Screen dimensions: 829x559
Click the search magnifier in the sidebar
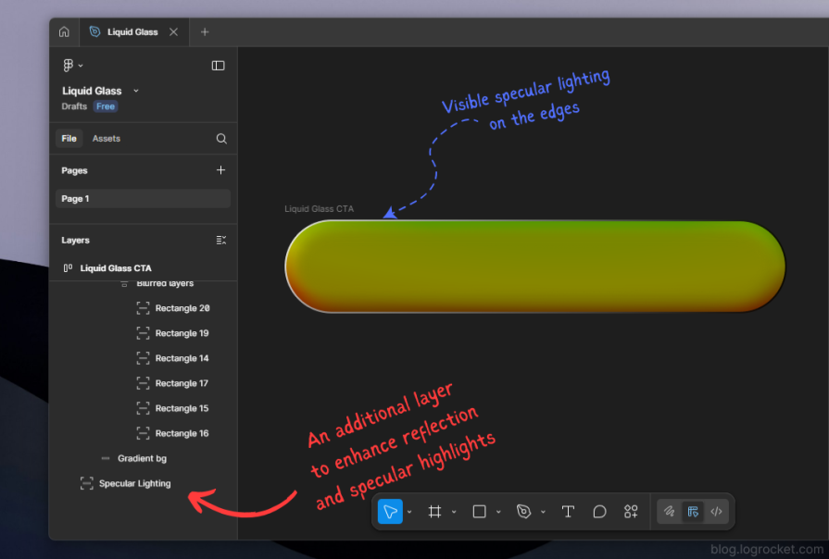(x=221, y=138)
